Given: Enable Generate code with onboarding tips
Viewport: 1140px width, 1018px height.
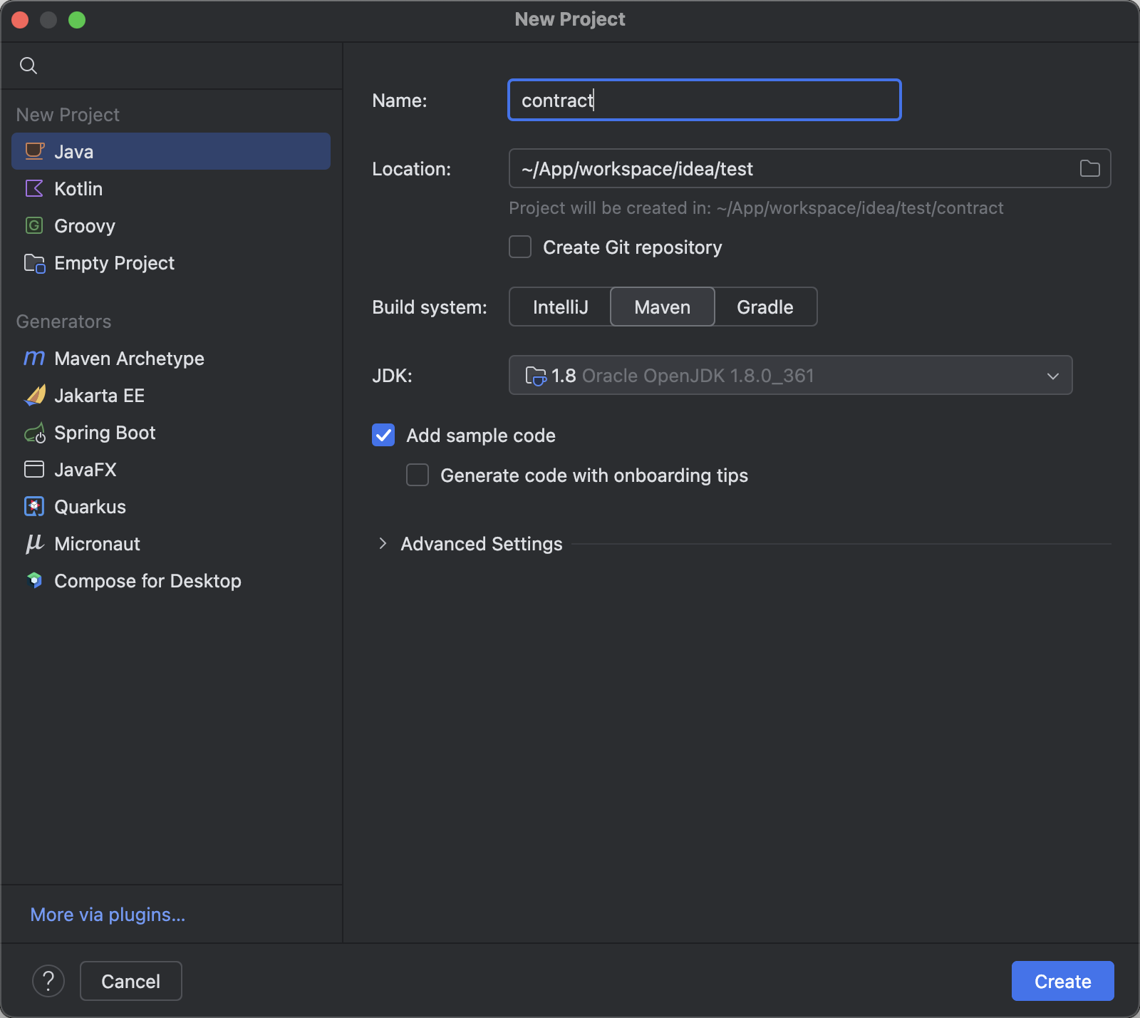Looking at the screenshot, I should tap(418, 475).
